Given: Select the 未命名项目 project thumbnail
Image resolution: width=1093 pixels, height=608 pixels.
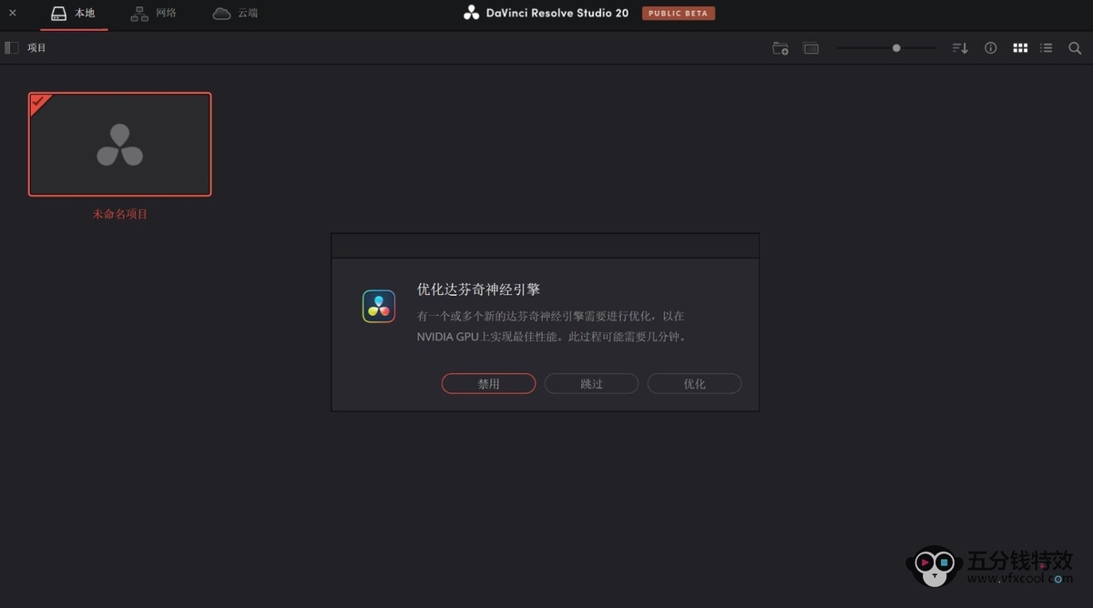Looking at the screenshot, I should pyautogui.click(x=119, y=144).
